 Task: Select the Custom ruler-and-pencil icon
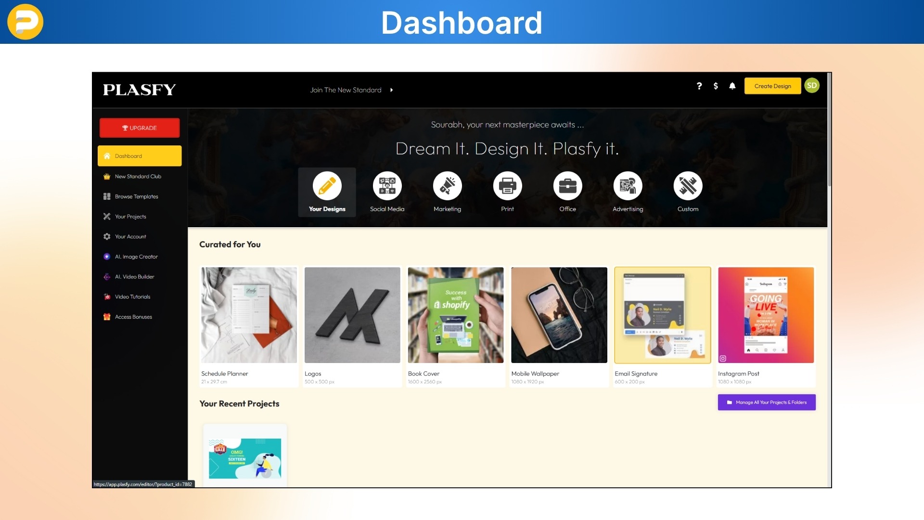point(688,186)
